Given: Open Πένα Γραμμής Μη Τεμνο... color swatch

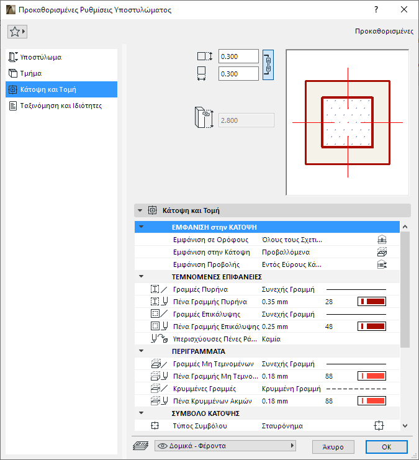Looking at the screenshot, I should pyautogui.click(x=372, y=376).
